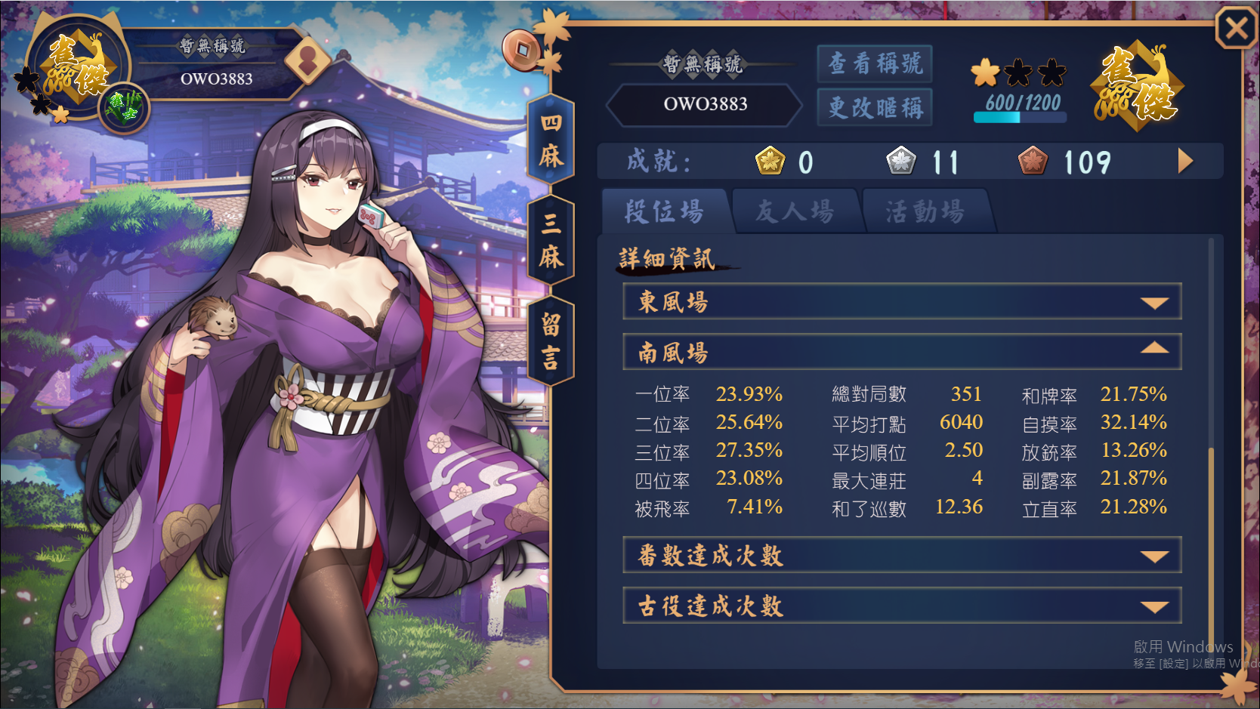Show more achievements with the orange arrow

pos(1185,161)
